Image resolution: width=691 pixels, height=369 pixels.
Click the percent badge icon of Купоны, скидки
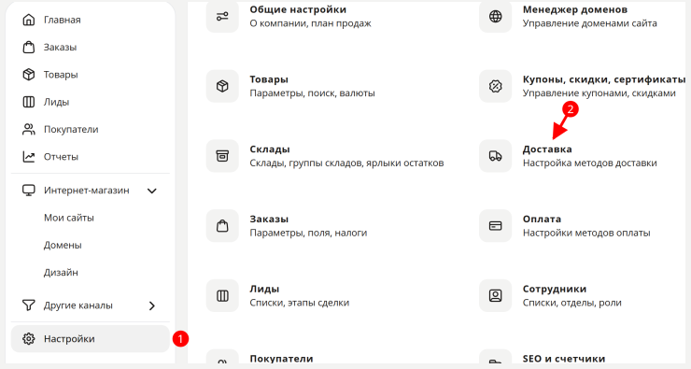pyautogui.click(x=495, y=86)
